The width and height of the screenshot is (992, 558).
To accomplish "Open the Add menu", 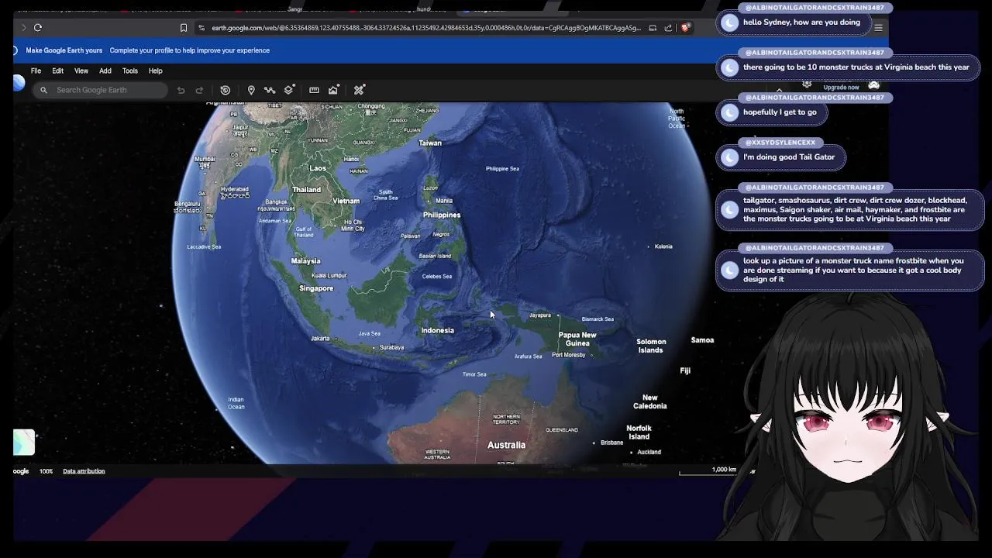I will [105, 71].
